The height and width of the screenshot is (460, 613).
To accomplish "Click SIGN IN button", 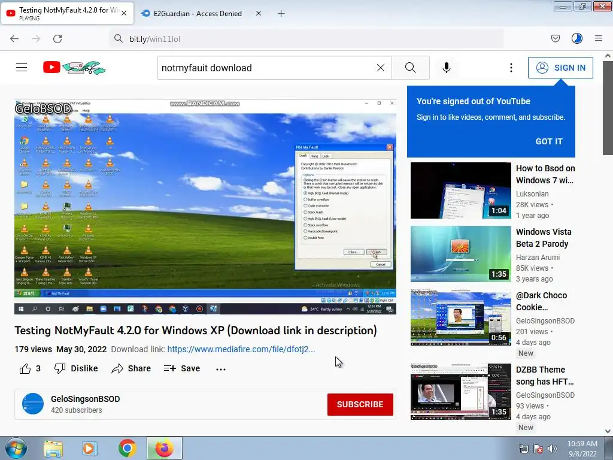I will (x=560, y=68).
